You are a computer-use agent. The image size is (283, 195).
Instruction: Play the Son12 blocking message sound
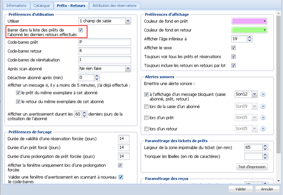(263, 94)
